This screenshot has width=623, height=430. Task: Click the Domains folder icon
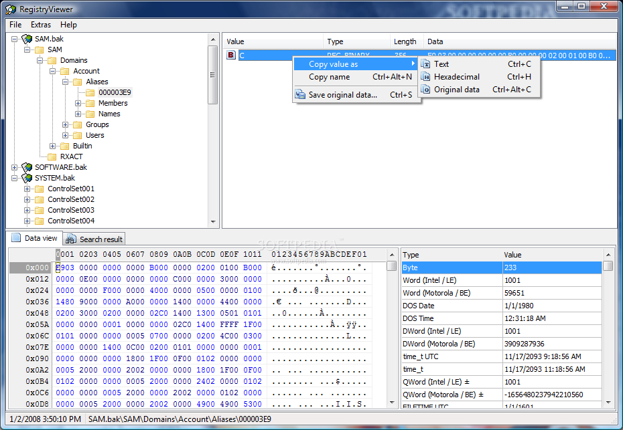tap(52, 60)
